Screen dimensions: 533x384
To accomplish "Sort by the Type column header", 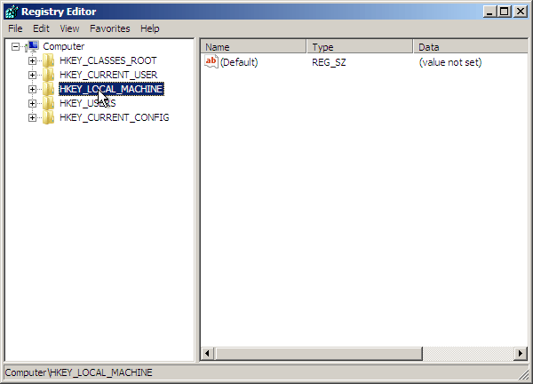I will [x=360, y=46].
